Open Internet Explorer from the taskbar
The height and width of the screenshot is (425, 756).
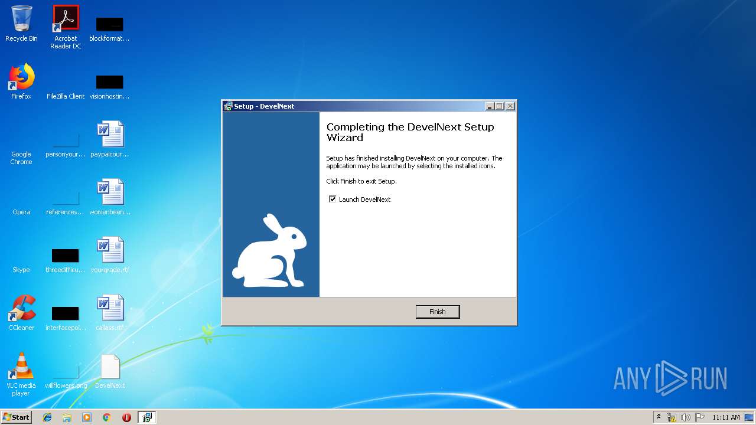click(47, 417)
